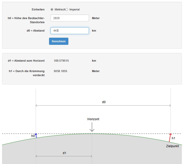Click the black Horizont down arrow
Image resolution: width=184 pixels, height=164 pixels.
coord(92,127)
